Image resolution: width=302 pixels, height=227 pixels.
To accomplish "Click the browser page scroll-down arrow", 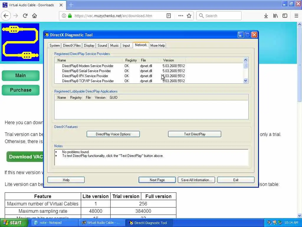I will (299, 215).
